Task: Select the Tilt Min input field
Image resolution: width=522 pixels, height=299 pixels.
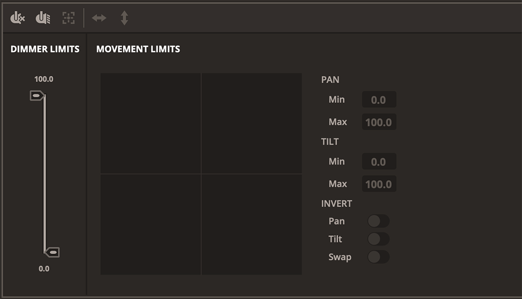Action: tap(379, 162)
